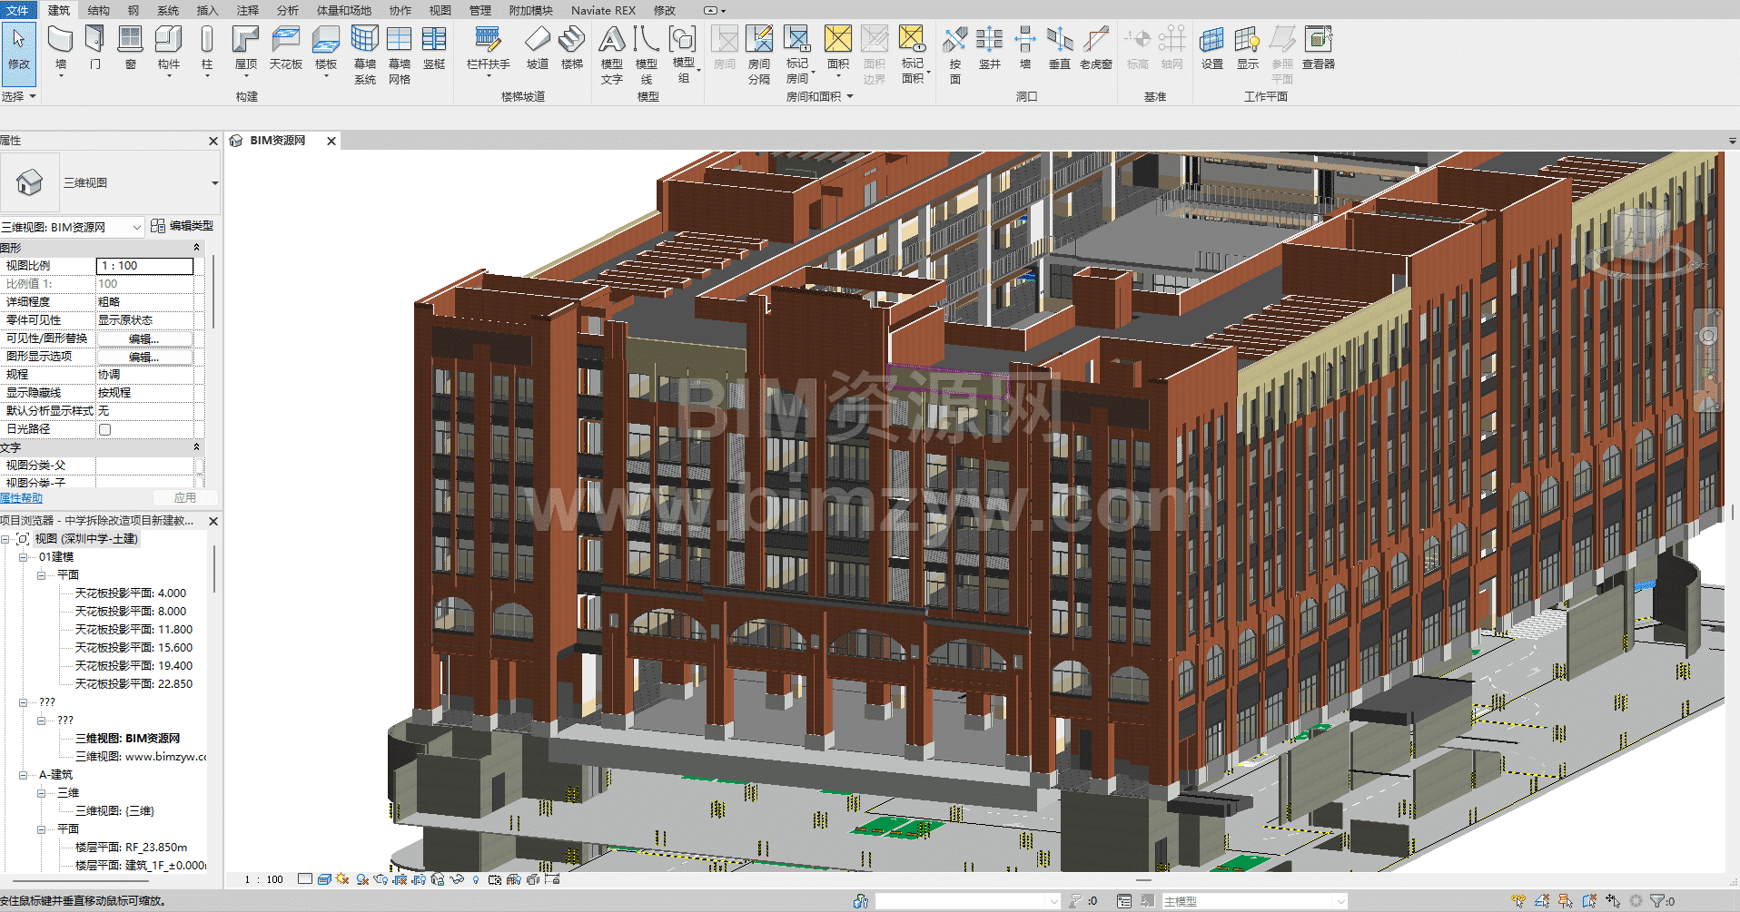
Task: Click the 视图比例 1 : 100 field
Action: point(144,266)
